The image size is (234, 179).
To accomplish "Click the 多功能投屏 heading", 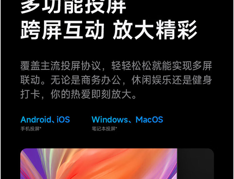I will tap(73, 7).
